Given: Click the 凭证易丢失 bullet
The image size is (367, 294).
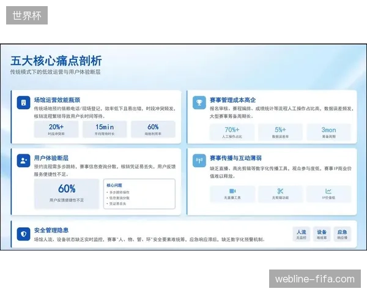Looking at the screenshot, I should coord(116,204).
